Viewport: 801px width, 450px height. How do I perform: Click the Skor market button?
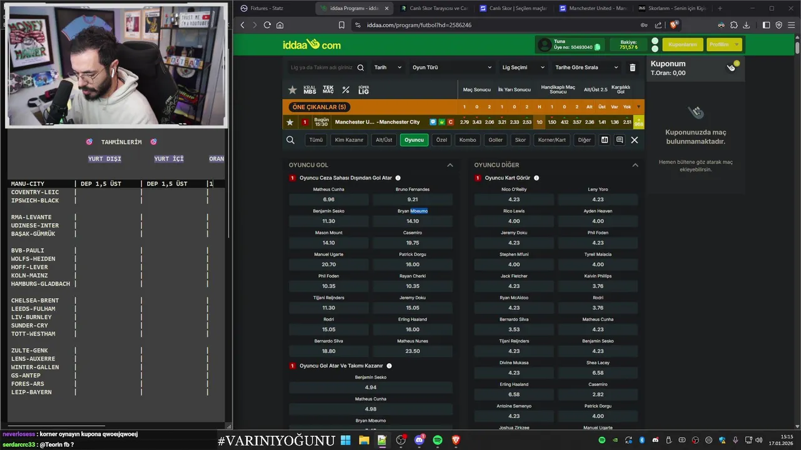point(520,140)
